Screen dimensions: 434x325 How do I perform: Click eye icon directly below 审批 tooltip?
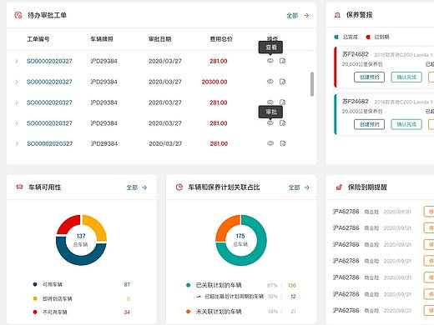click(270, 122)
